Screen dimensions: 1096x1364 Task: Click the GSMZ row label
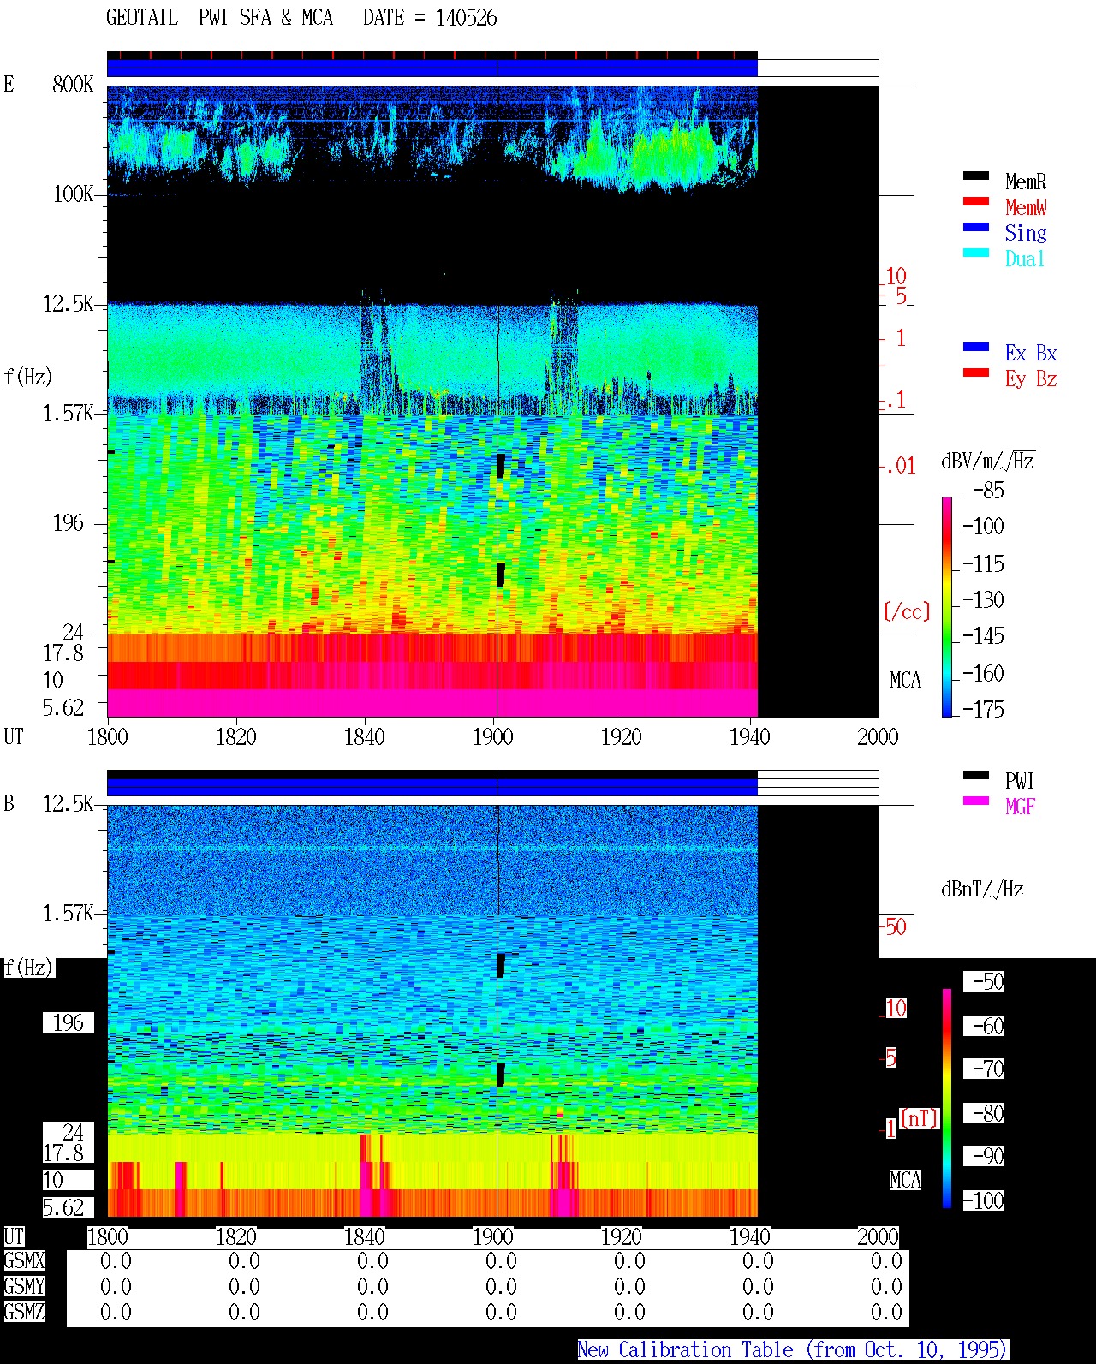(x=24, y=1312)
